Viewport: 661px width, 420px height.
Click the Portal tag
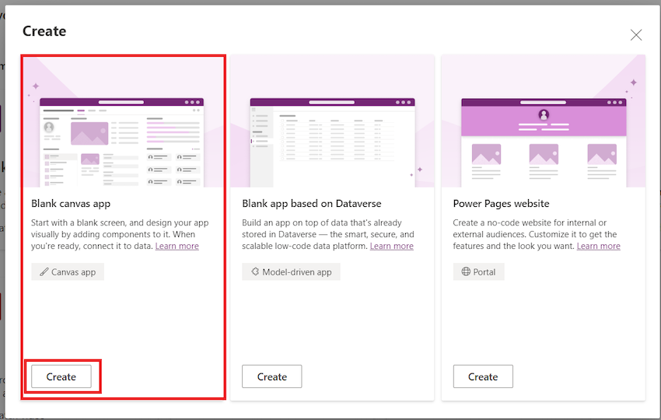[x=478, y=272]
